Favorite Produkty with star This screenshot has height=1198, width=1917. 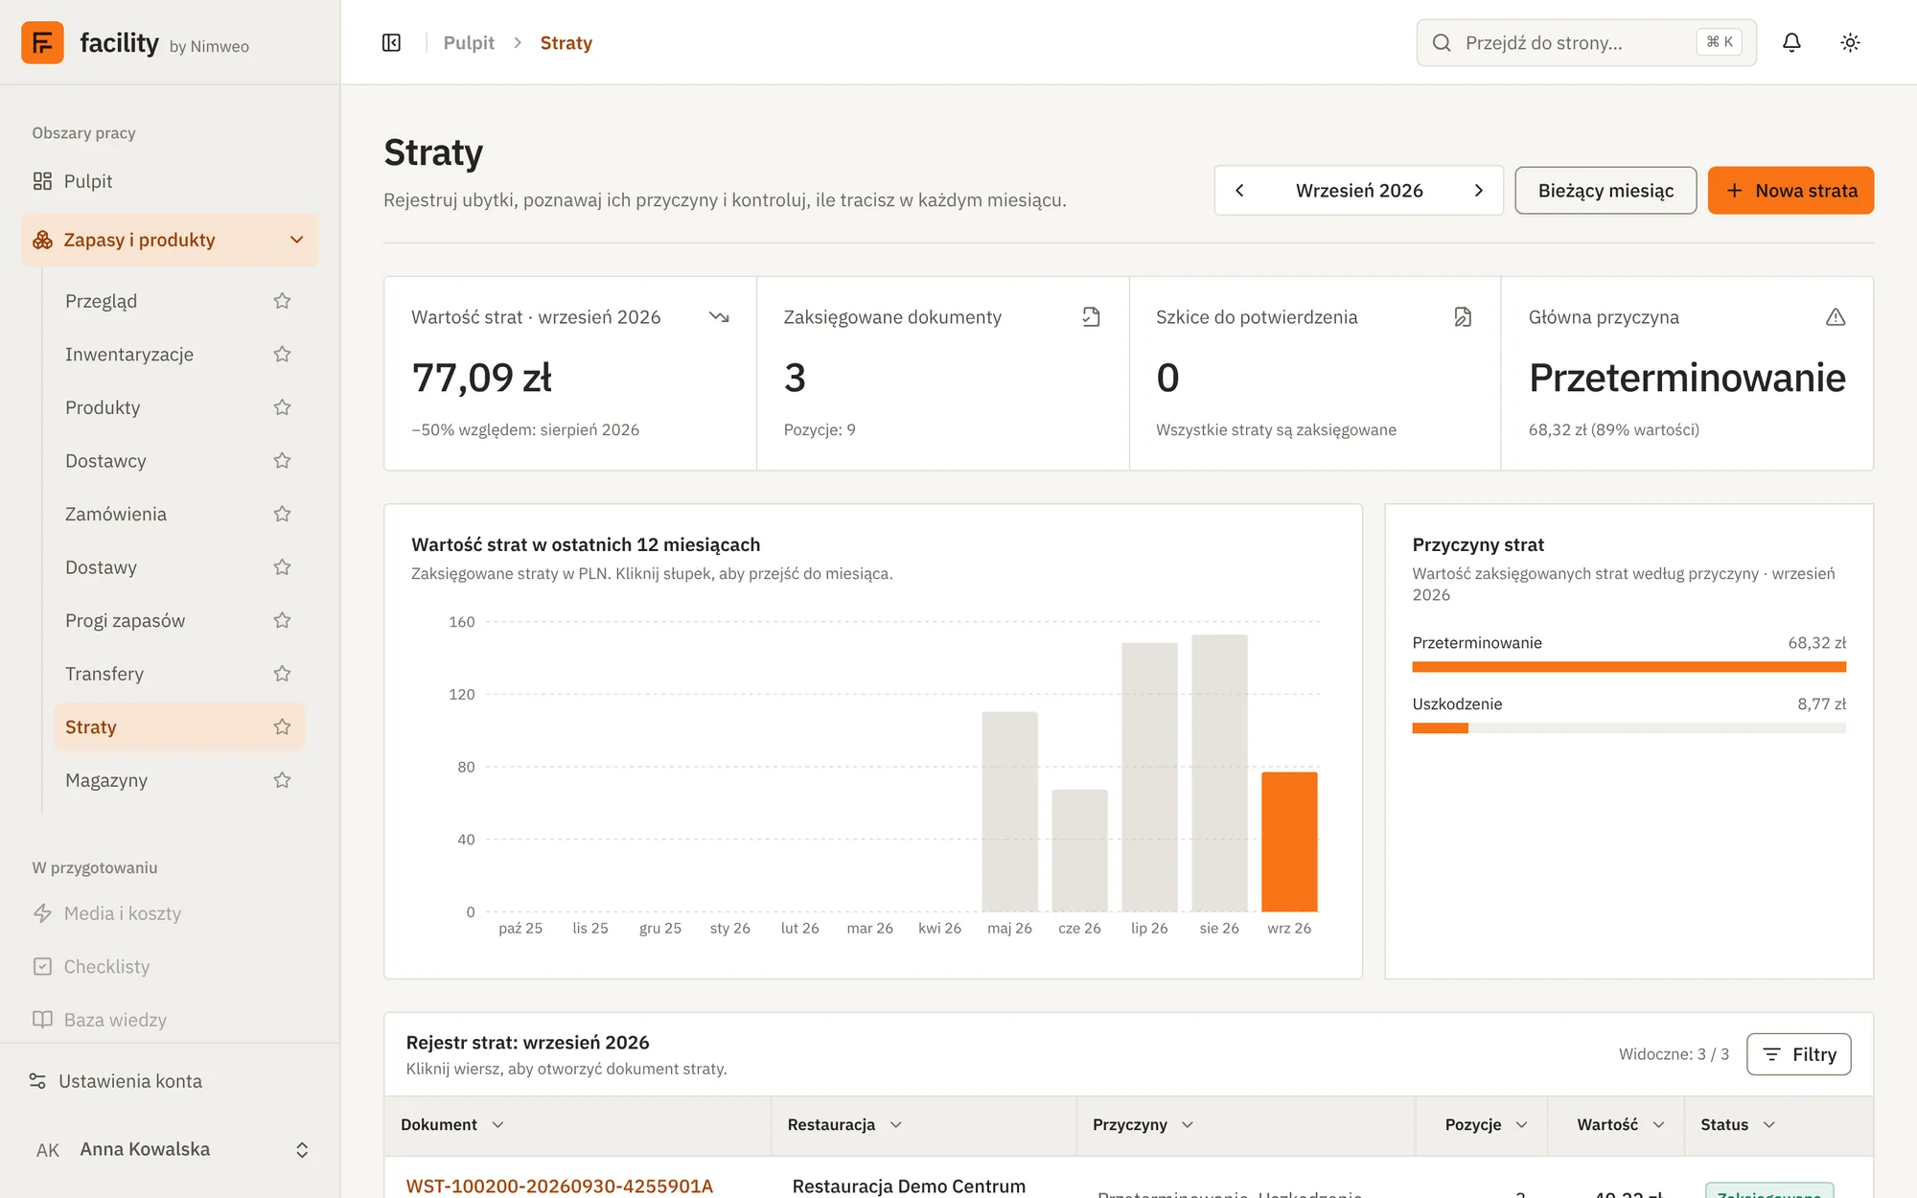pyautogui.click(x=282, y=407)
